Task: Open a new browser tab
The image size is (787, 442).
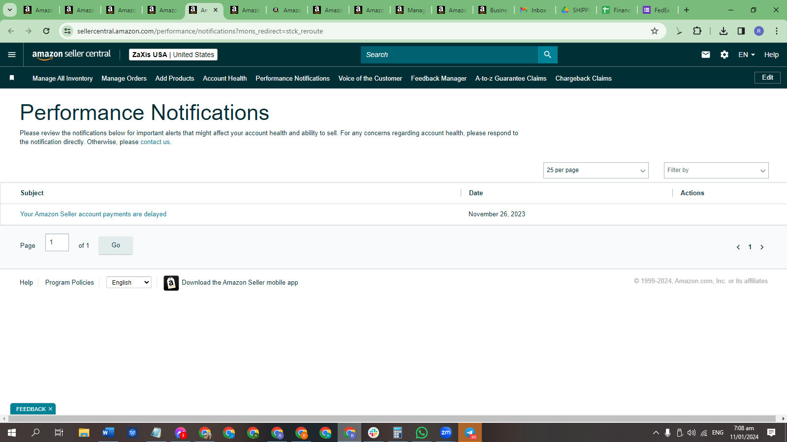Action: [687, 10]
